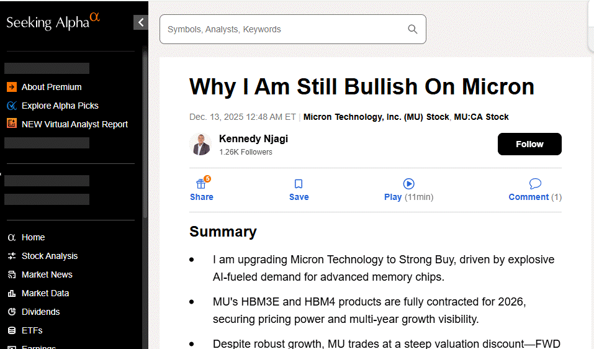Screen dimensions: 594x349
Task: Open comments via speech bubble icon
Action: click(535, 184)
